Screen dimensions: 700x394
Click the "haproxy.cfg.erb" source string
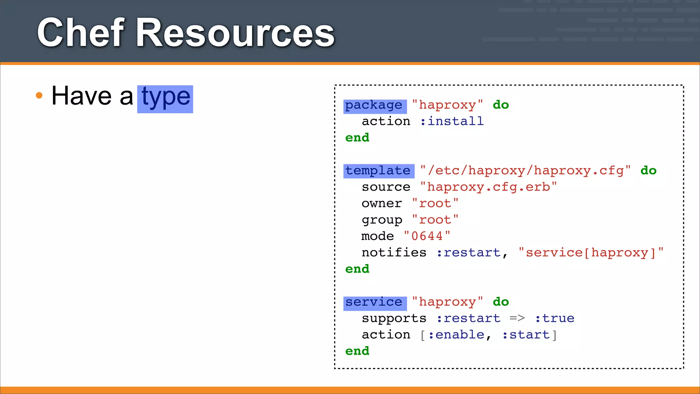pyautogui.click(x=488, y=187)
